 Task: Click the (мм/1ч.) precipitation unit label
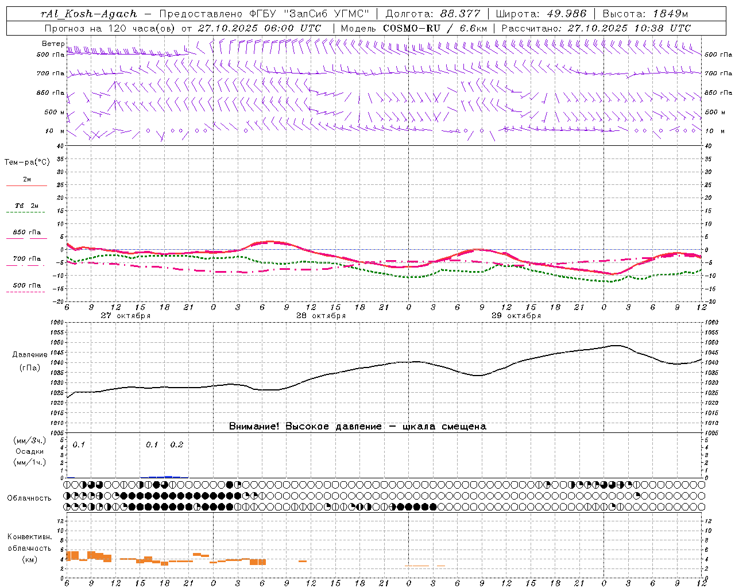coord(30,462)
